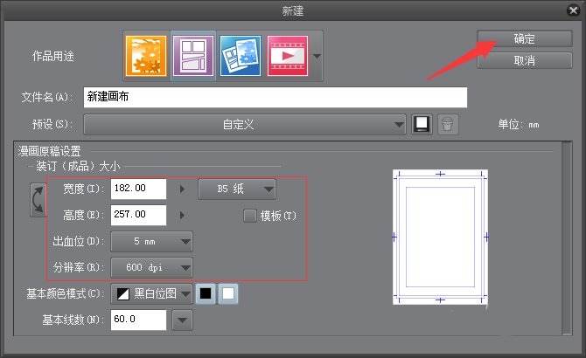Viewport: 586px width, 358px height.
Task: Select the Animation work purpose icon
Action: coord(288,56)
